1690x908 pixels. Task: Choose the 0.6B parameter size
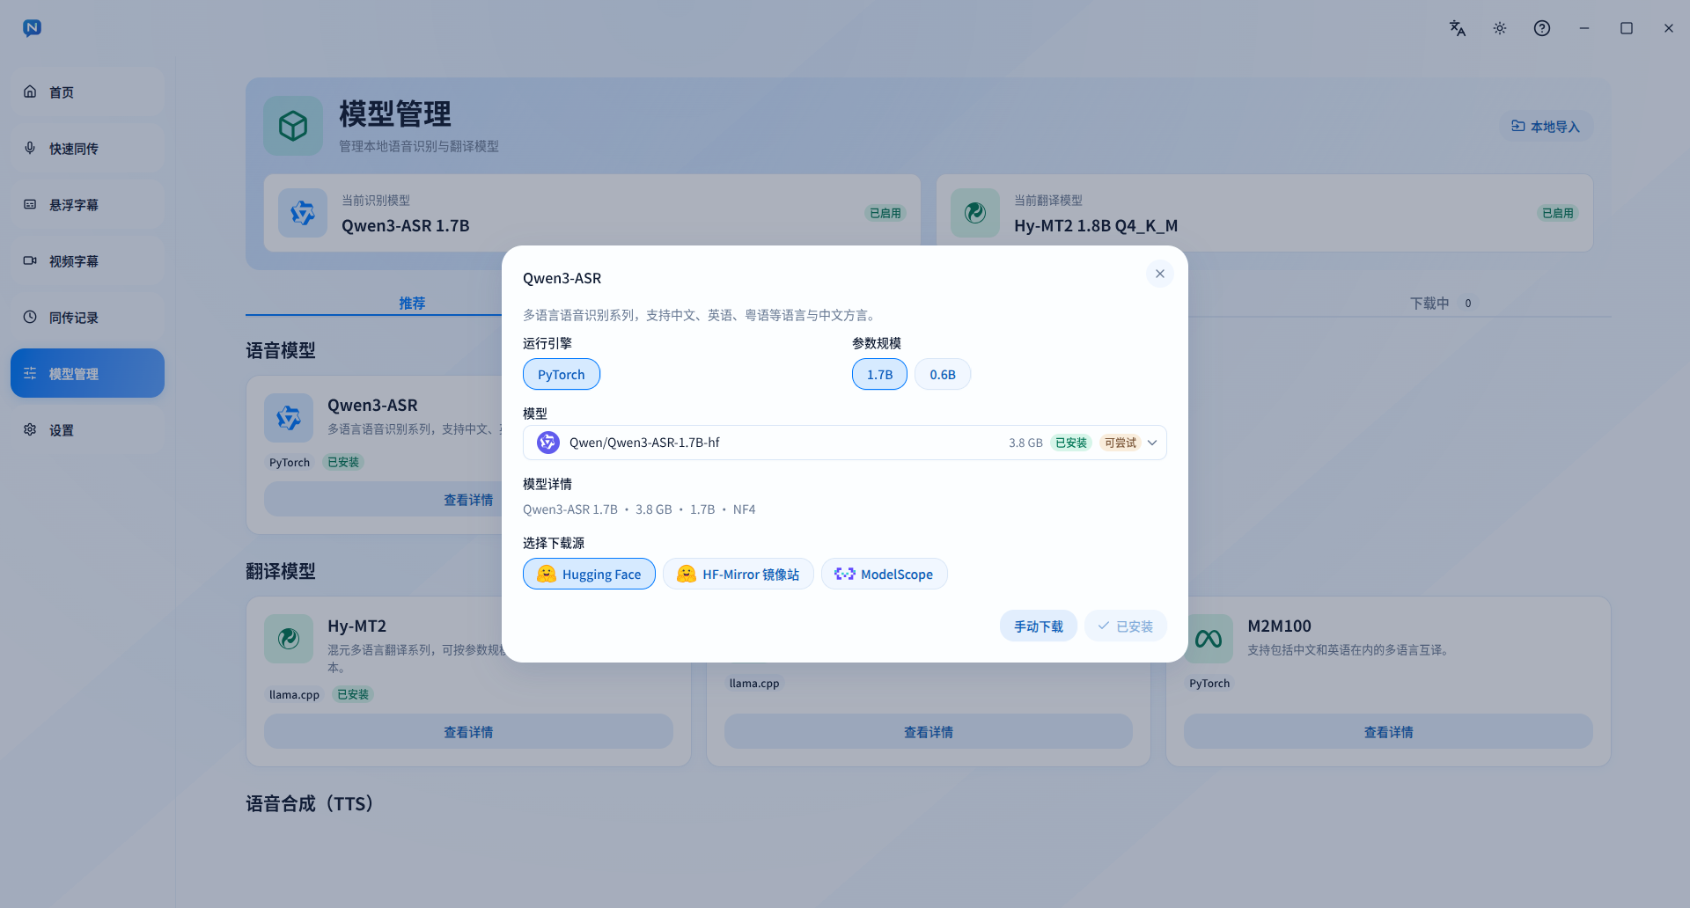[943, 374]
